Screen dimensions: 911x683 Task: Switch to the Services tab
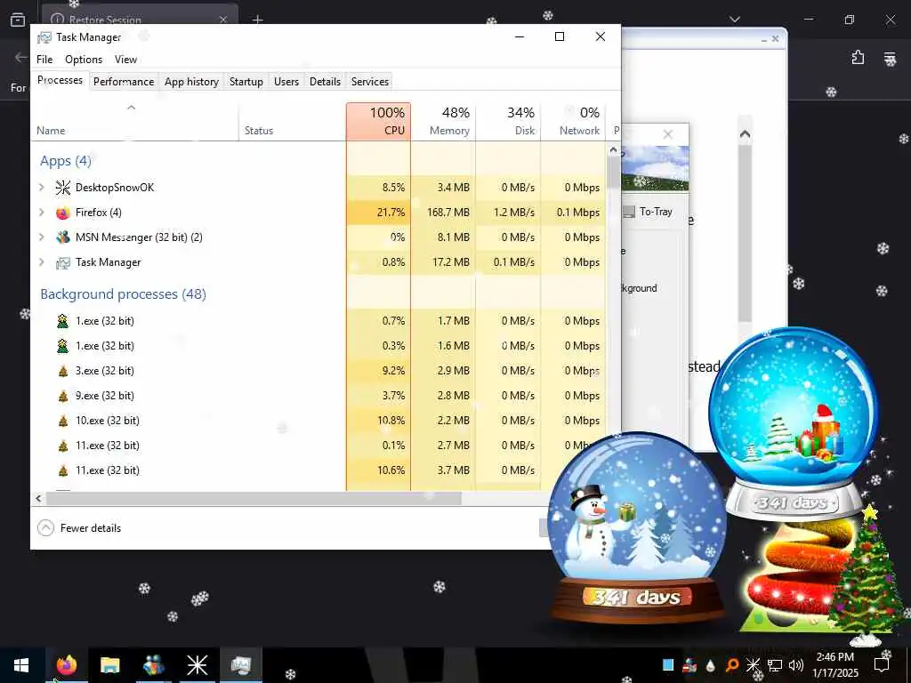(370, 81)
